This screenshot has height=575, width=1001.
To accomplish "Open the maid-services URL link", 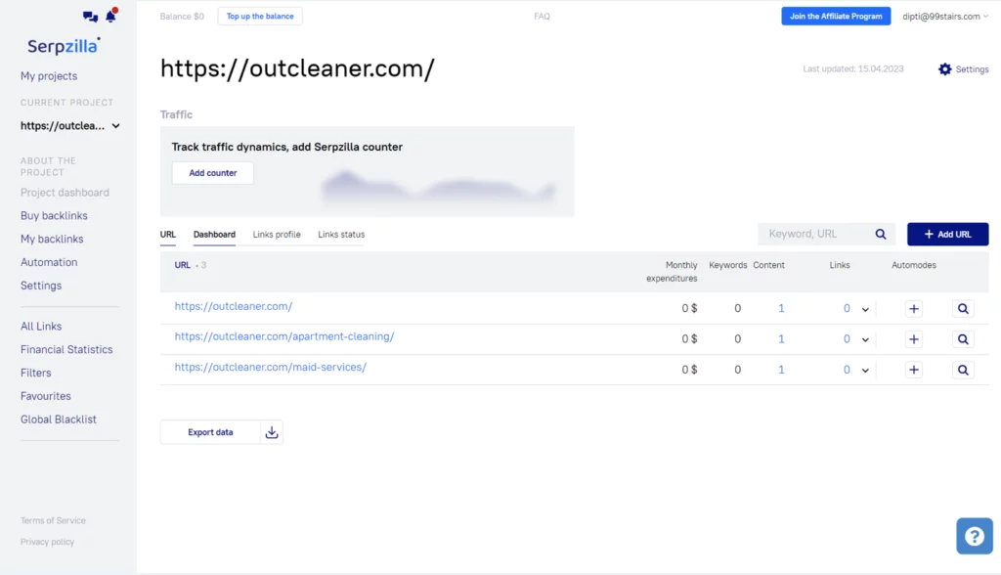I will point(271,367).
